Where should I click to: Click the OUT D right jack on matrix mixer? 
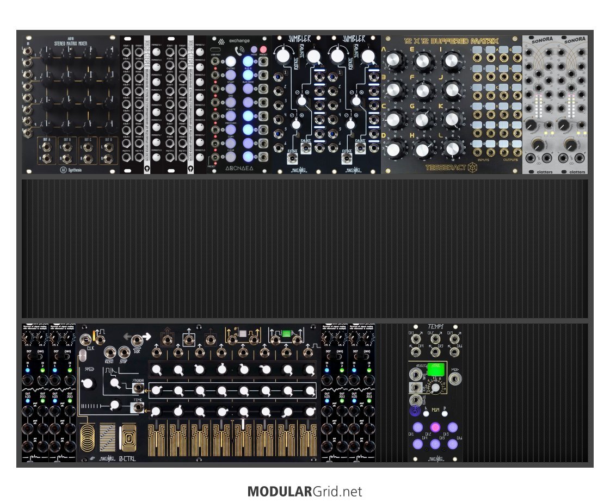tap(108, 159)
